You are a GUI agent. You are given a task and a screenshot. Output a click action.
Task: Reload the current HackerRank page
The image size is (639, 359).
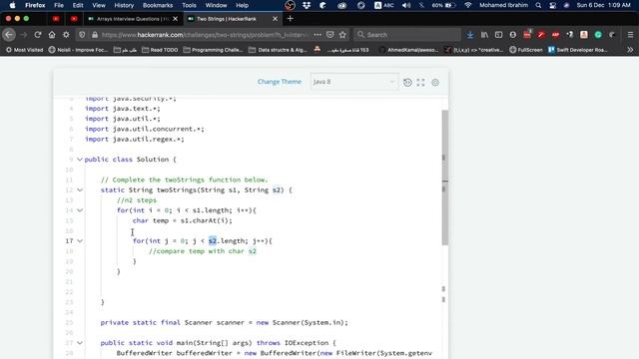click(x=38, y=35)
